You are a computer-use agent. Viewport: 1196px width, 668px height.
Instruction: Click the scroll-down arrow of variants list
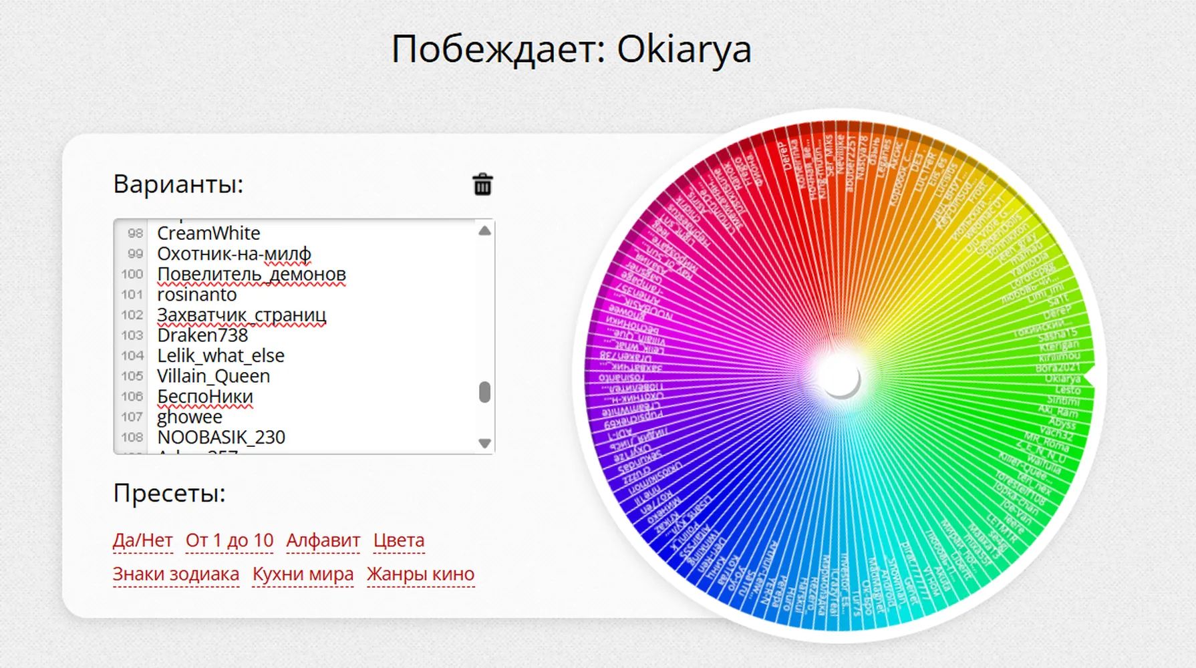pos(485,443)
